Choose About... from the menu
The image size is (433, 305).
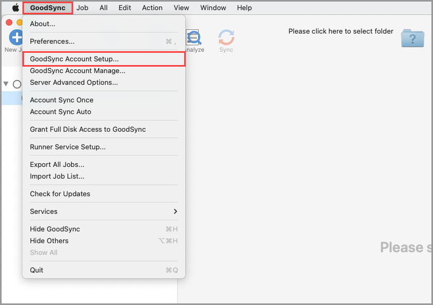[104, 23]
